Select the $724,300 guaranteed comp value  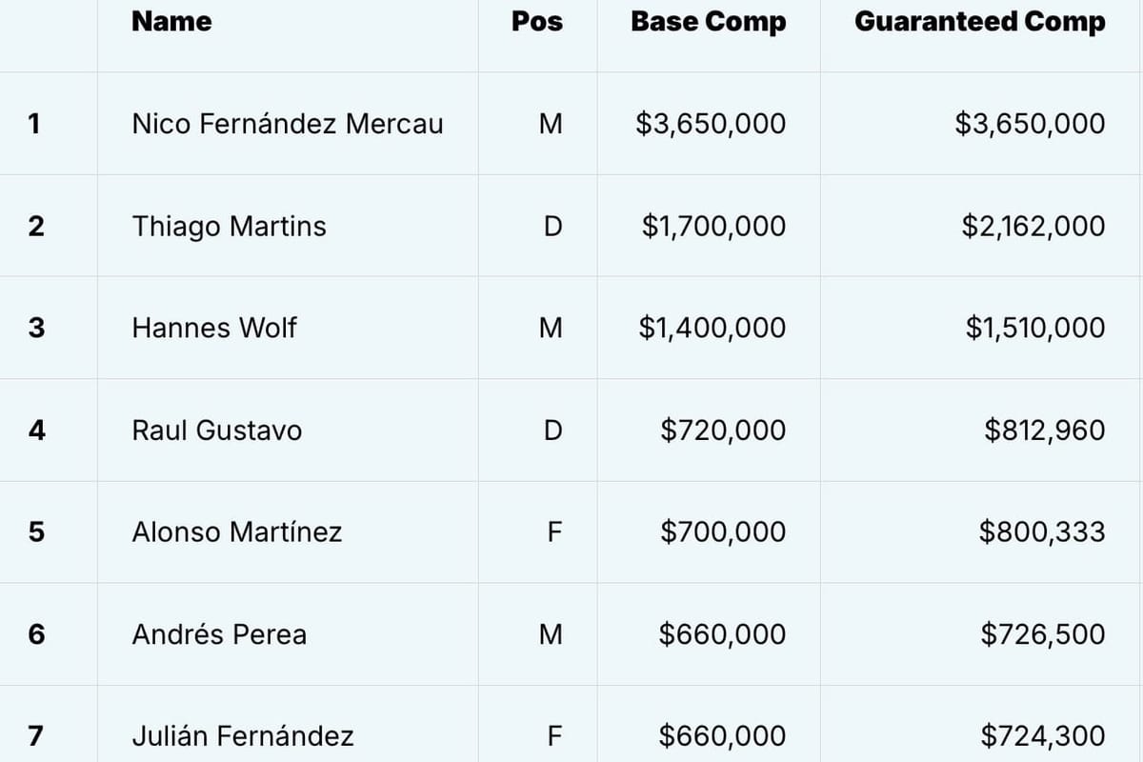coord(1042,736)
